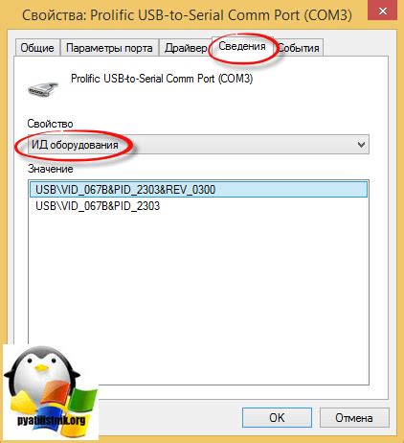Expand the Свойство dropdown arrow
The width and height of the screenshot is (404, 443).
click(361, 145)
